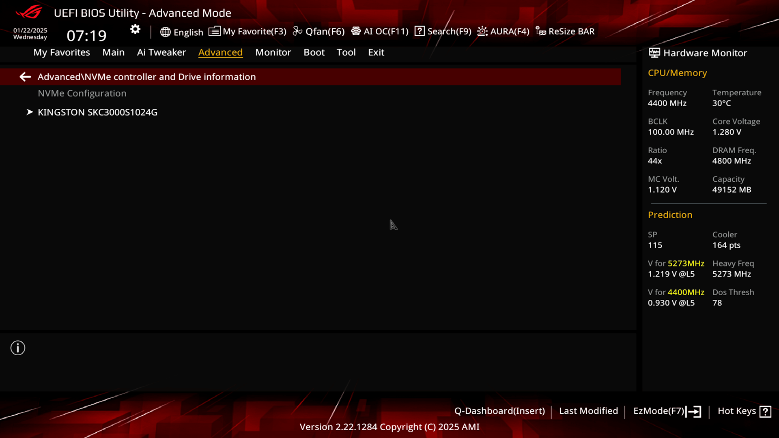Click the information icon bottom left
The height and width of the screenshot is (438, 779).
(x=18, y=348)
